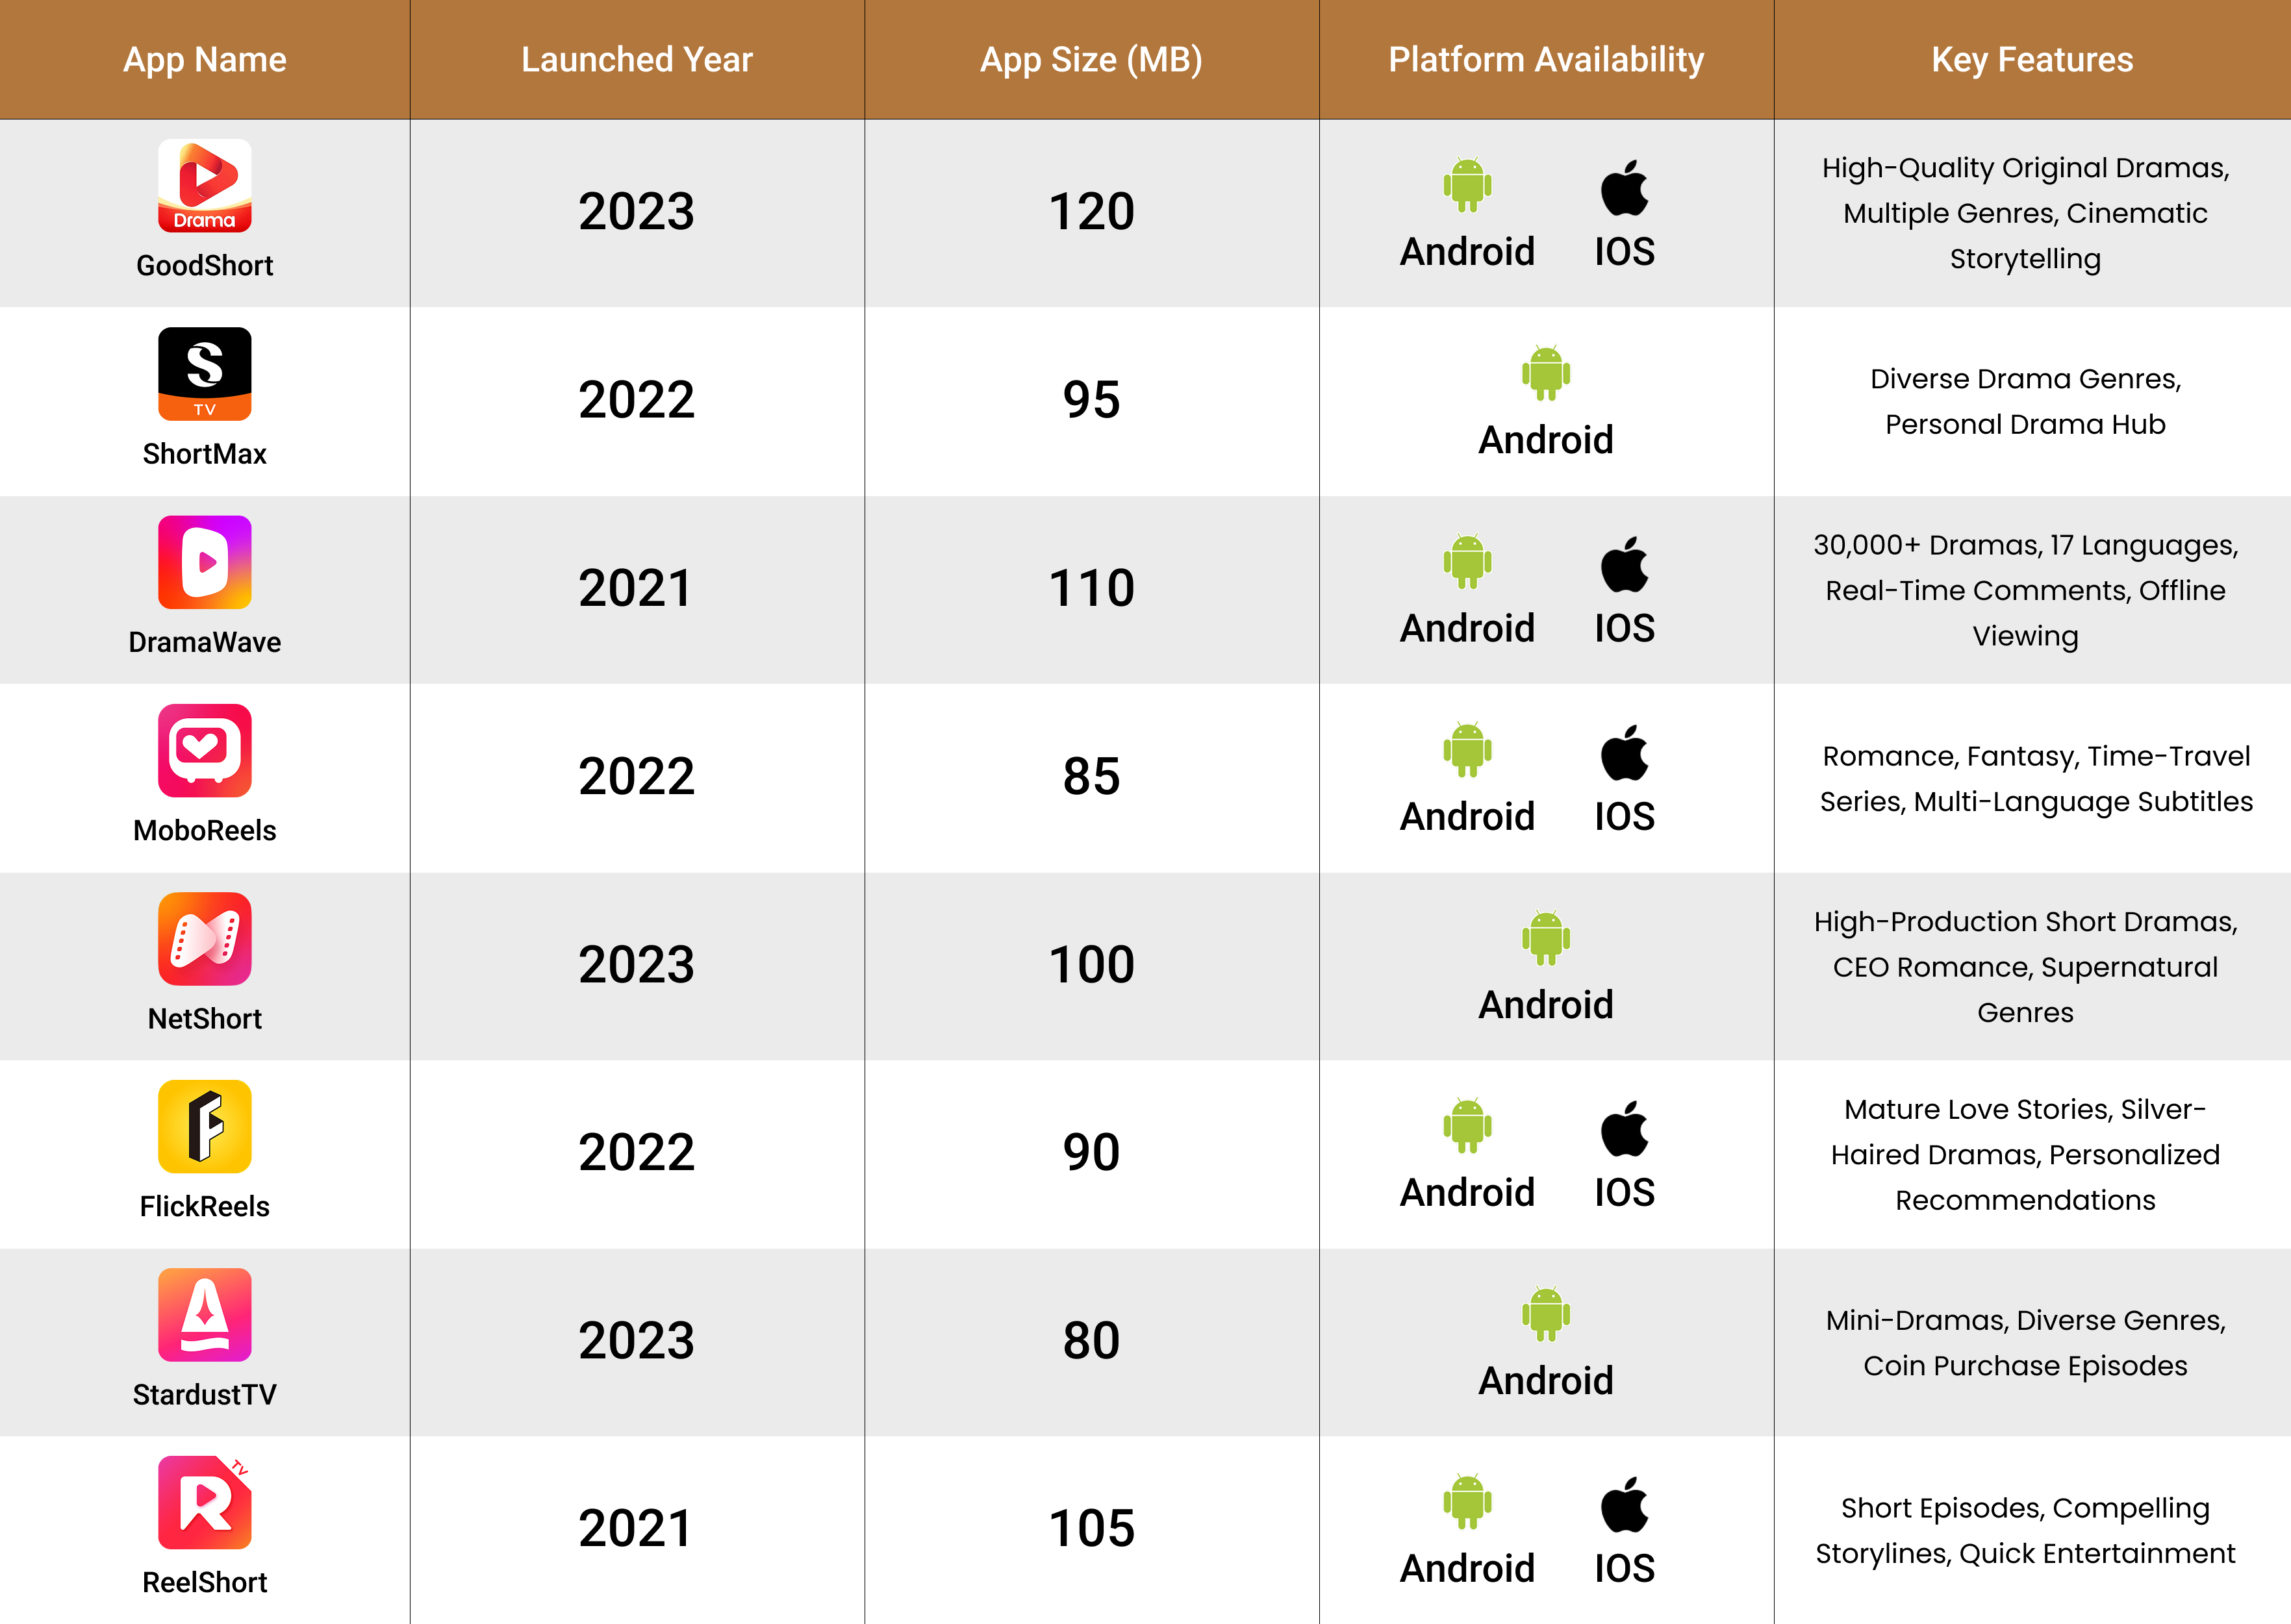This screenshot has height=1624, width=2291.
Task: Click the App Size (MB) header
Action: tap(1091, 60)
